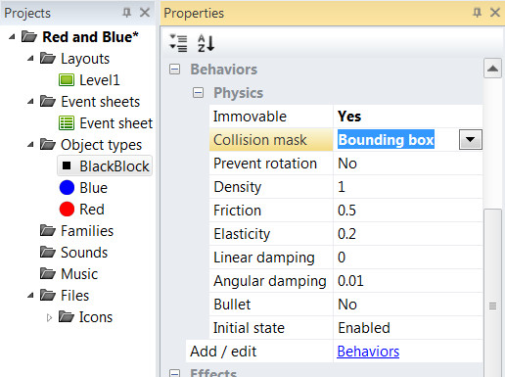Select the Families folder label
This screenshot has width=505, height=377.
[87, 231]
